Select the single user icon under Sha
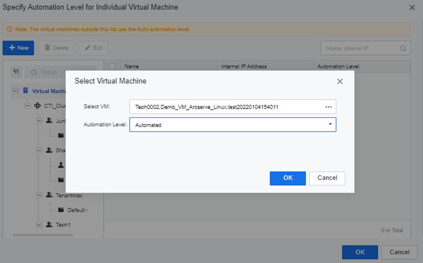The width and height of the screenshot is (423, 263). pos(61,165)
